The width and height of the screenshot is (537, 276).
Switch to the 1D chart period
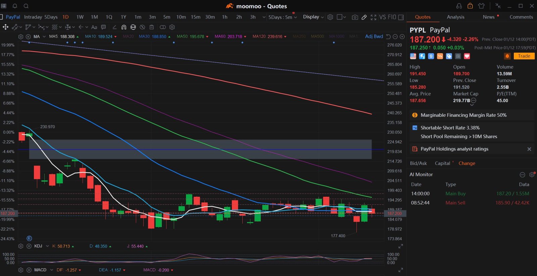tap(65, 17)
